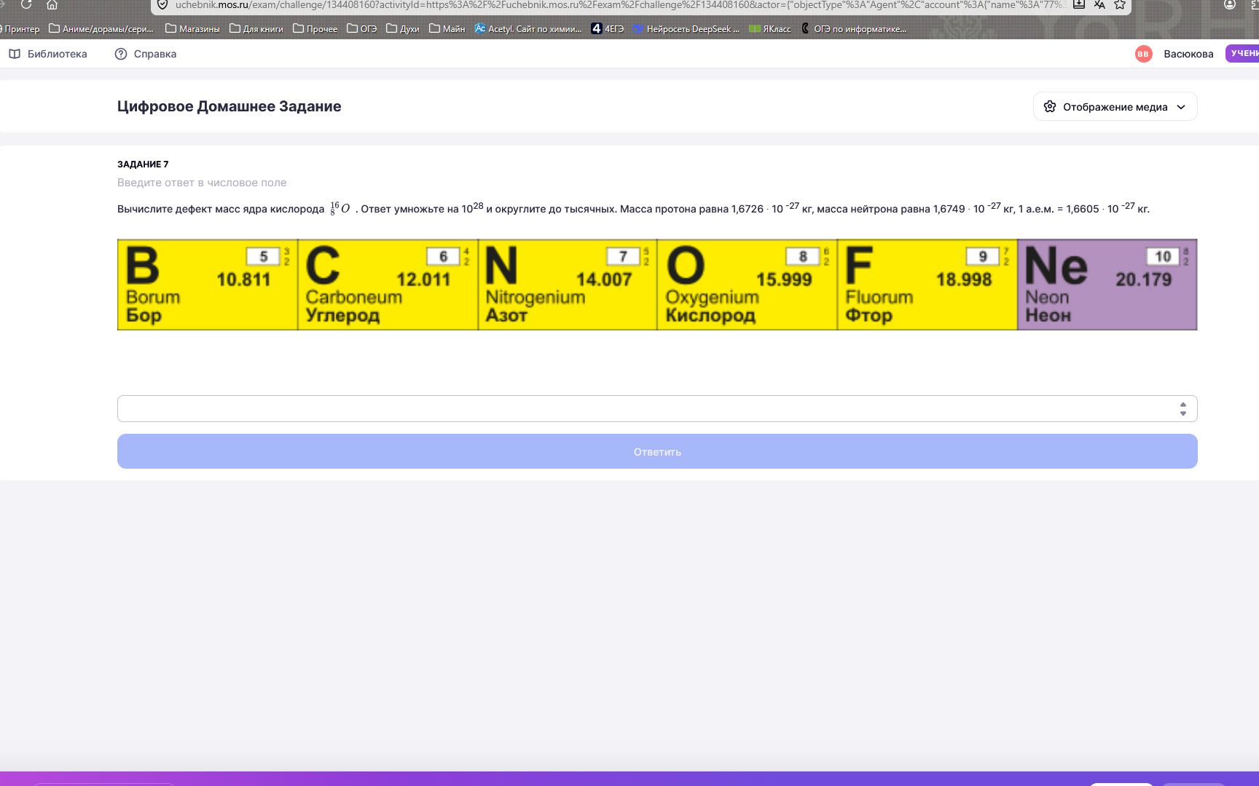Viewport: 1259px width, 786px height.
Task: Expand the Отображение медиа dropdown
Action: [1115, 107]
